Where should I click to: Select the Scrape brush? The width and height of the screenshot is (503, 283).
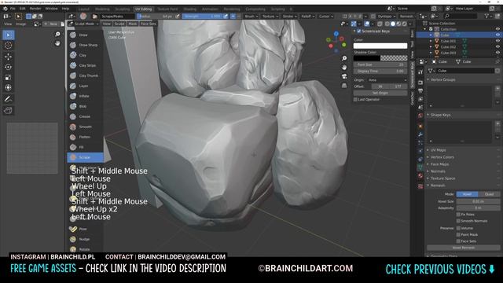click(x=85, y=157)
